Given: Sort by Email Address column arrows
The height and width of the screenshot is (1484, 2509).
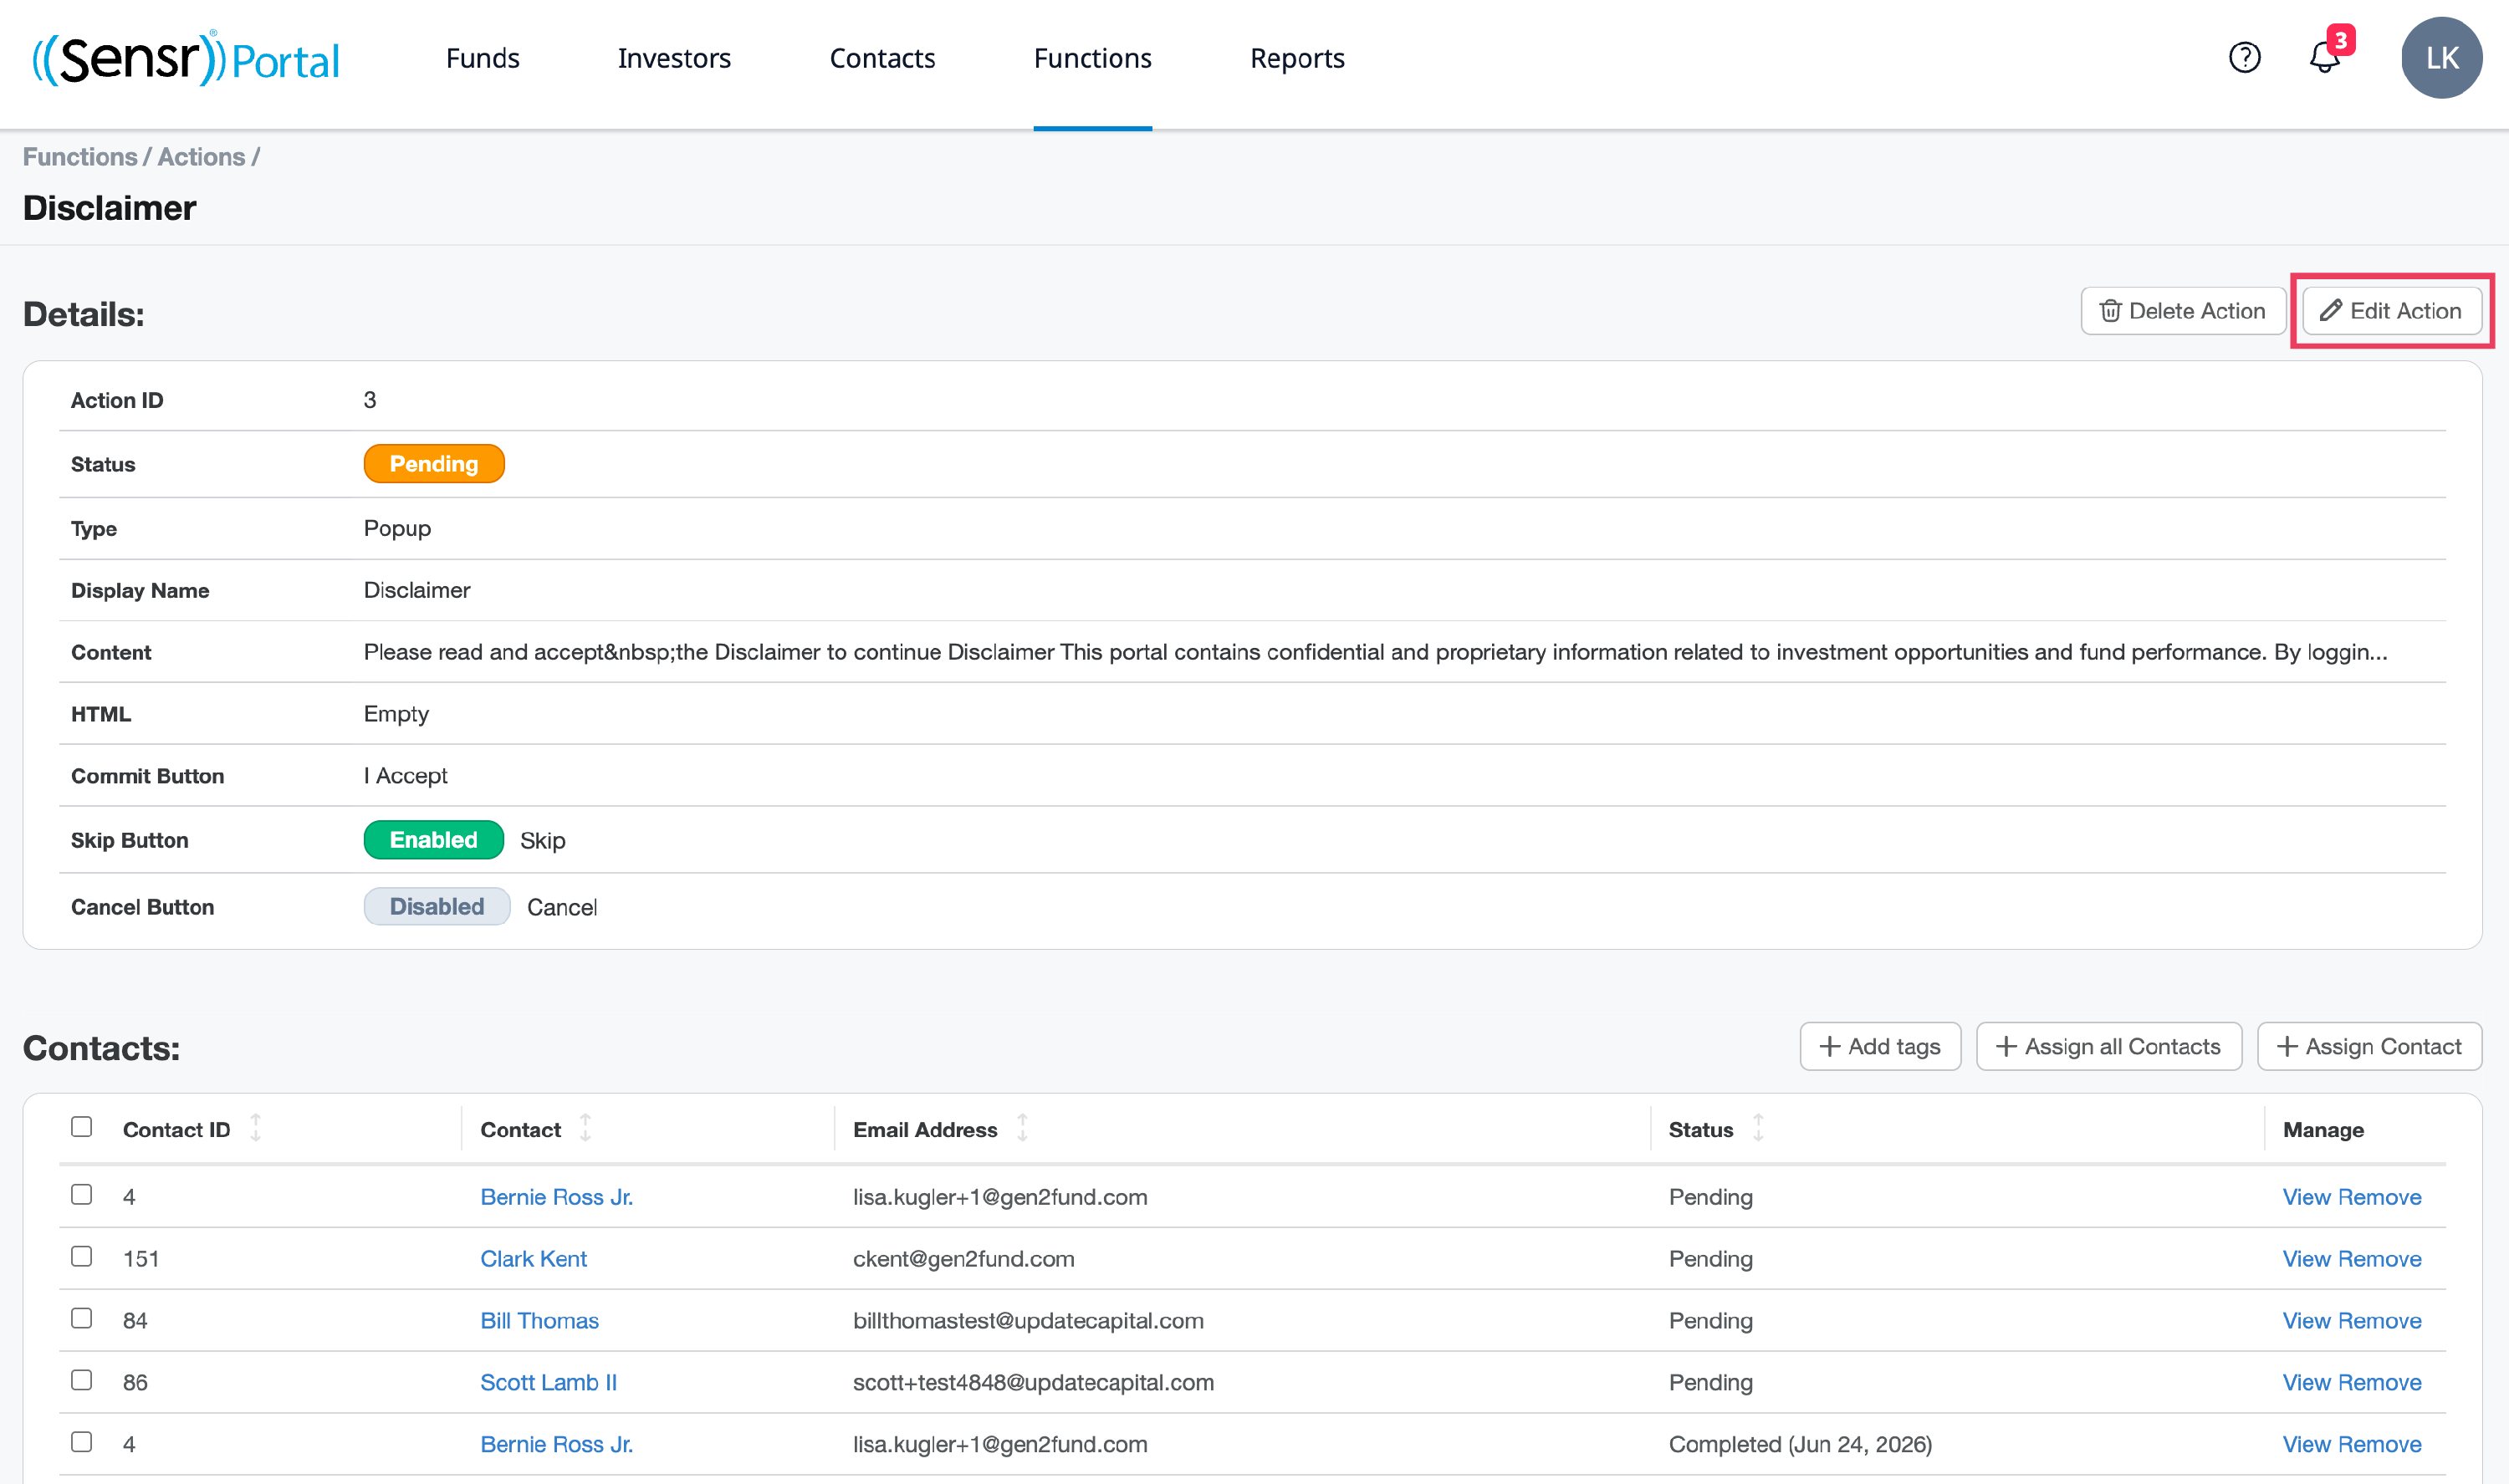Looking at the screenshot, I should pyautogui.click(x=1022, y=1128).
